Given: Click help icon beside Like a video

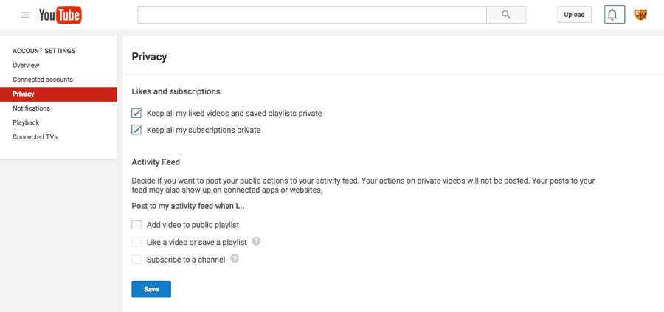Looking at the screenshot, I should [x=256, y=241].
